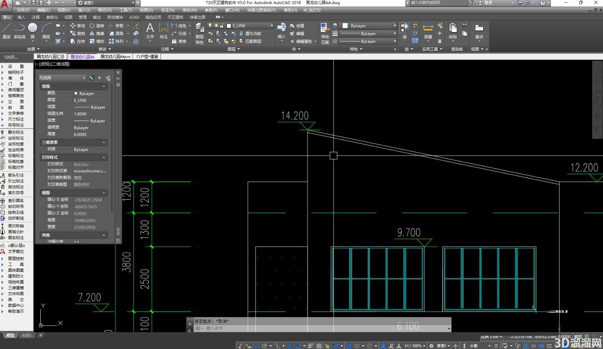Toggle the quick select icon in properties palette
603x349 pixels.
click(x=108, y=78)
